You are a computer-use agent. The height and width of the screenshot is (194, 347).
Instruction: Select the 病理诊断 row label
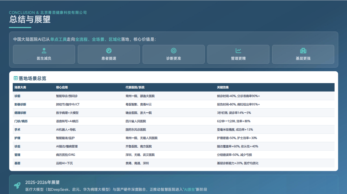click(20, 113)
